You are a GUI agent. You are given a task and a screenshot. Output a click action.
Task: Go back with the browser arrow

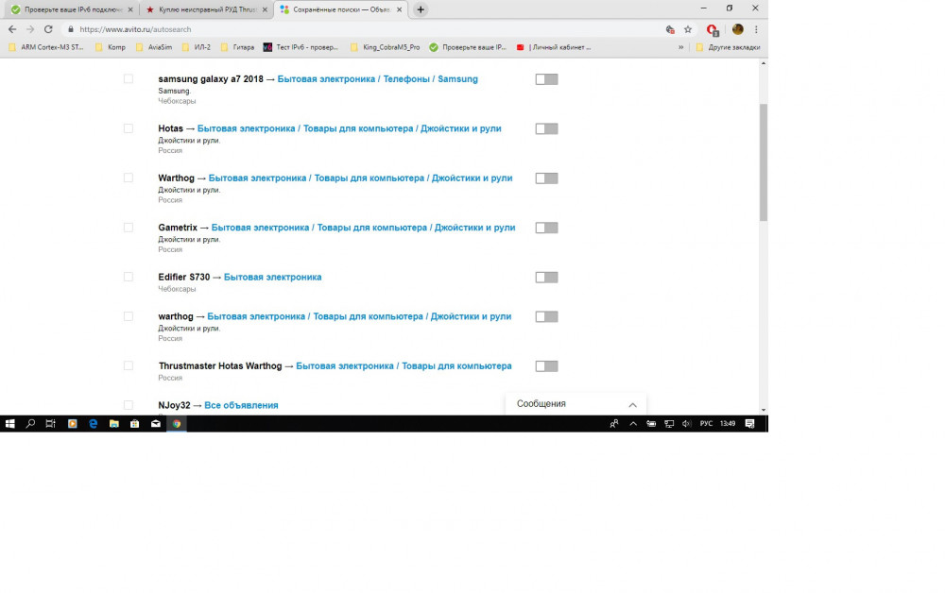click(12, 29)
